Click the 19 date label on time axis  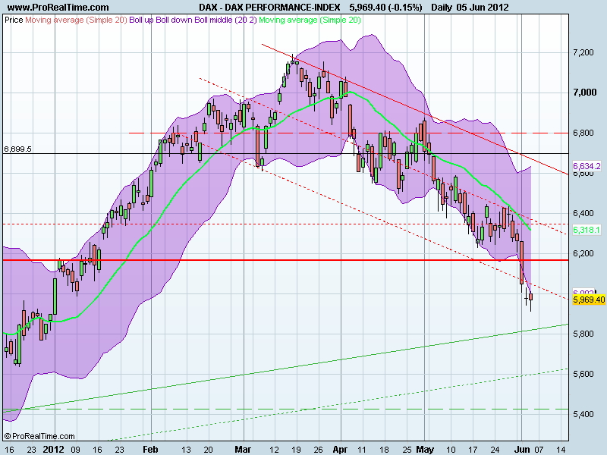(296, 450)
